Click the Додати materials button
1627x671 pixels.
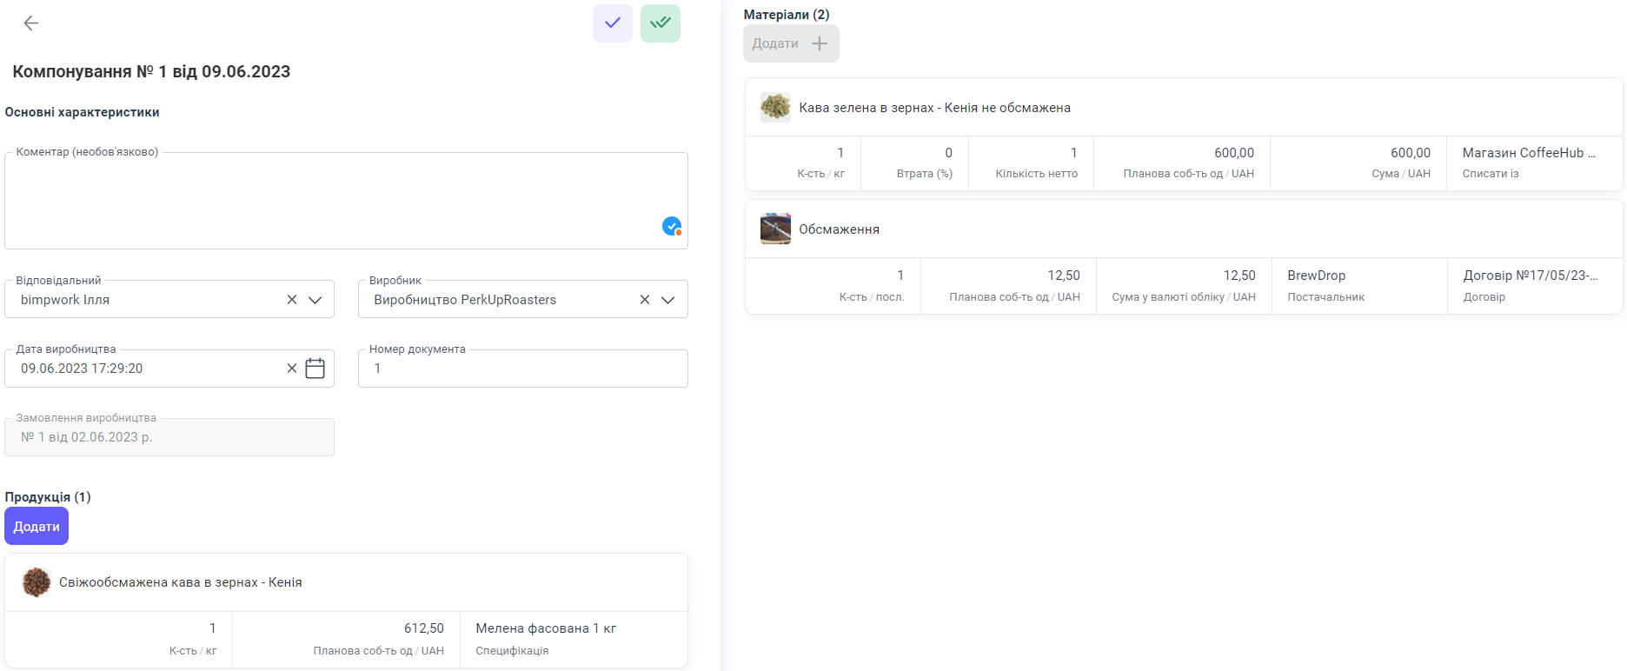(790, 43)
